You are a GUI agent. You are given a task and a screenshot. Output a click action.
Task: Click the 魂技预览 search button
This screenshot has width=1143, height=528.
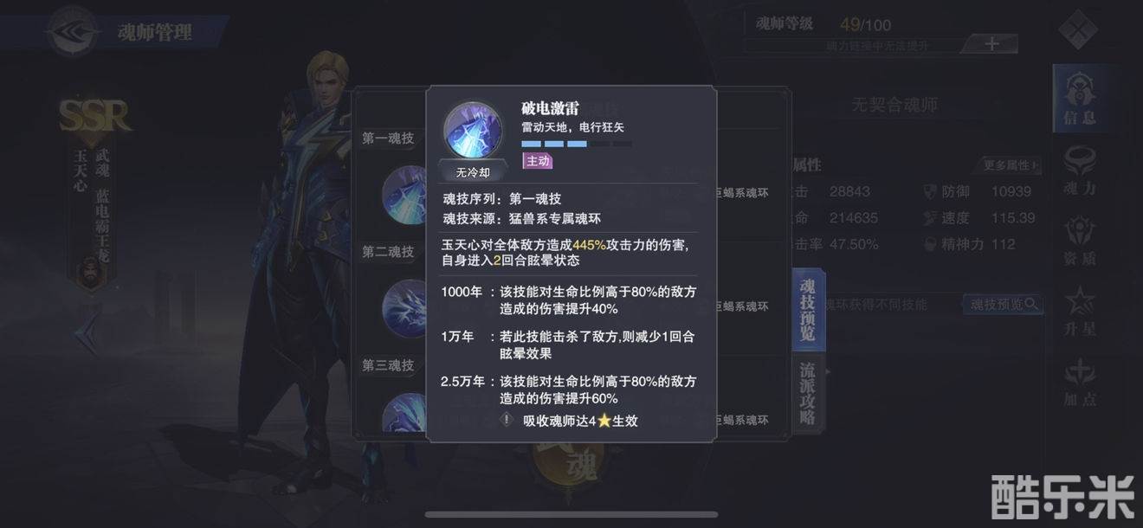point(1003,305)
